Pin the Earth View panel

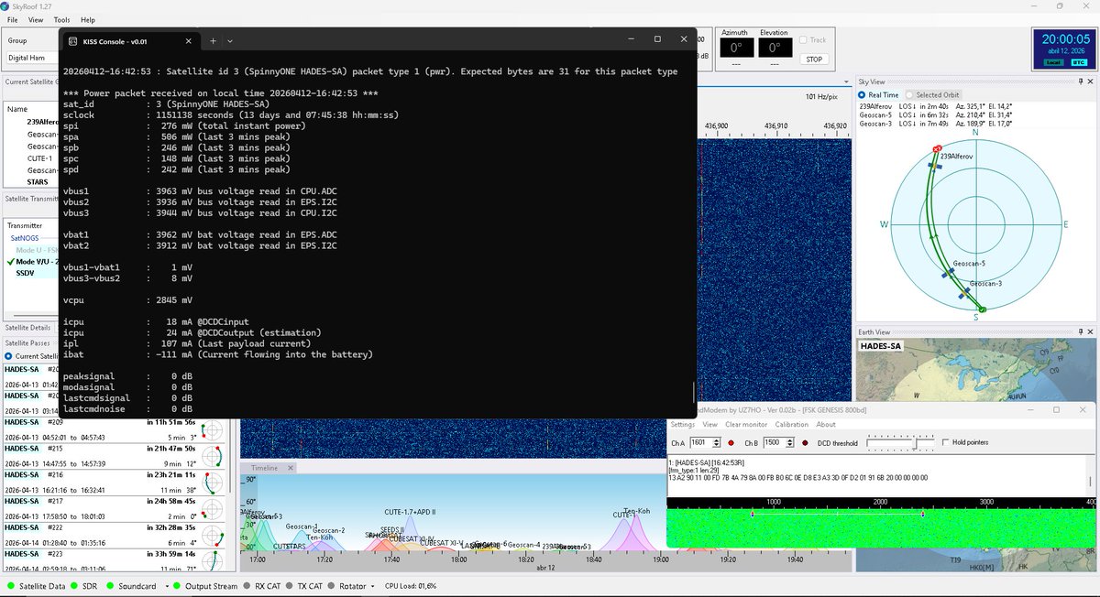1079,331
